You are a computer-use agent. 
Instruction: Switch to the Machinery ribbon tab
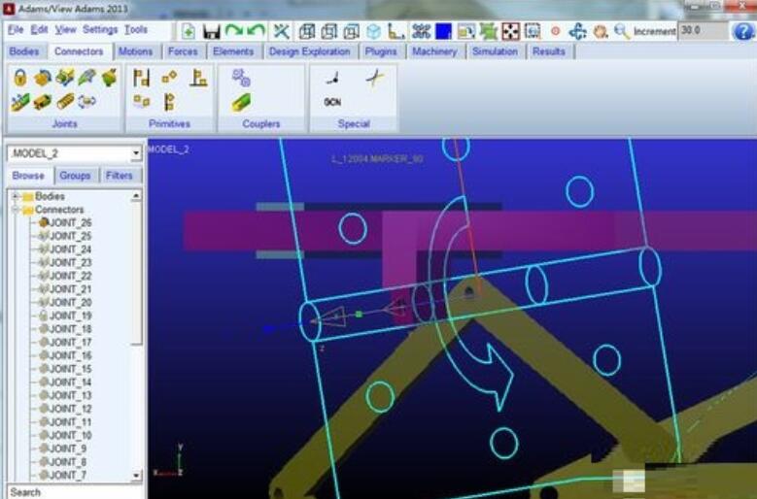[x=434, y=51]
